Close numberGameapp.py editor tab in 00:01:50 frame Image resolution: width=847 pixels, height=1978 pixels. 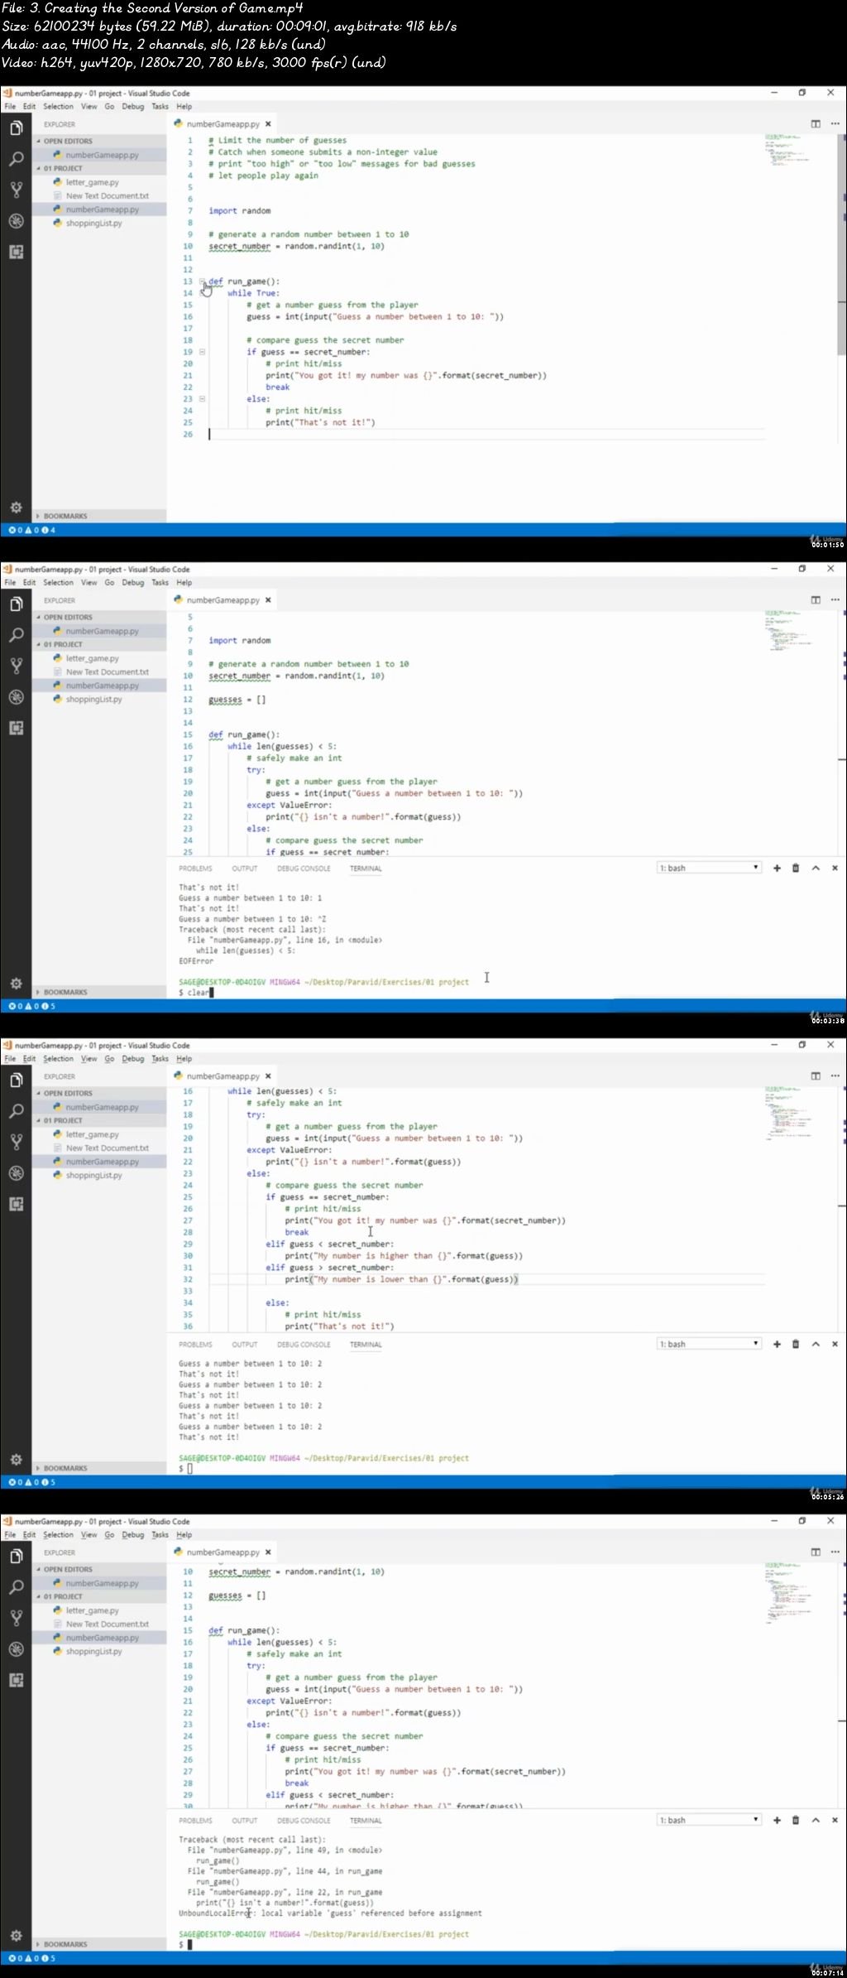click(268, 123)
